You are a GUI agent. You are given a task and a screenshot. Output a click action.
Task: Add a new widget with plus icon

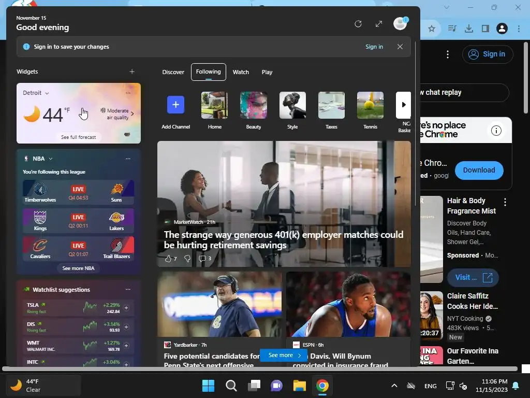pos(132,72)
